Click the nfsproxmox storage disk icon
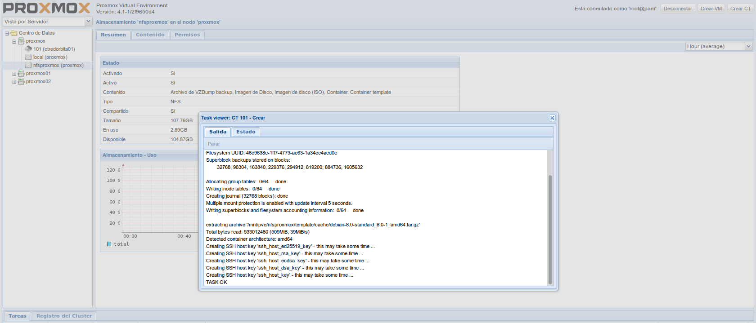 28,66
